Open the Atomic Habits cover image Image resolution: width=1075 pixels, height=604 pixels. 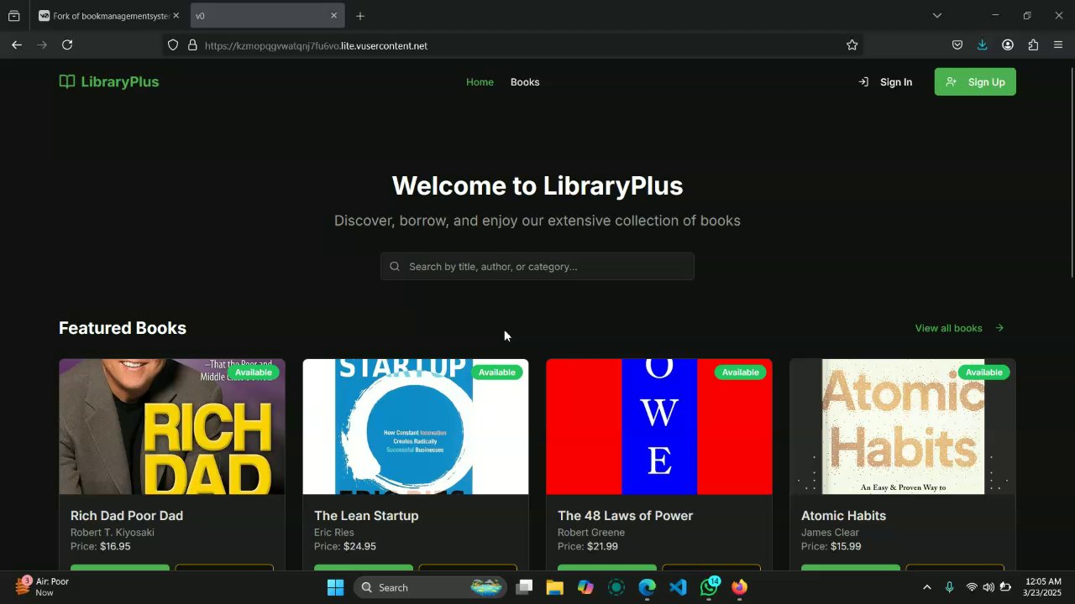pyautogui.click(x=903, y=427)
